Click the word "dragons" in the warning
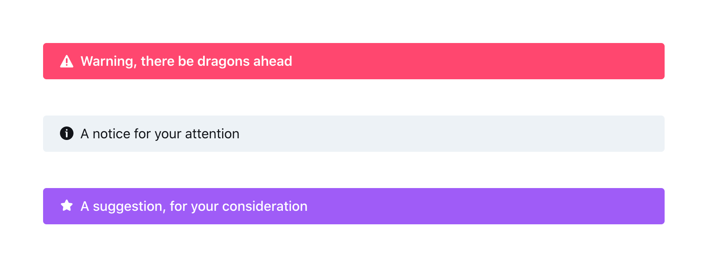Viewport: 706px width, 269px height. point(223,62)
